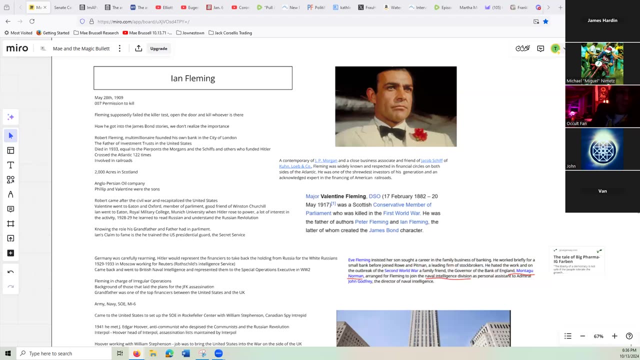Open Miro help question mark

[629, 336]
